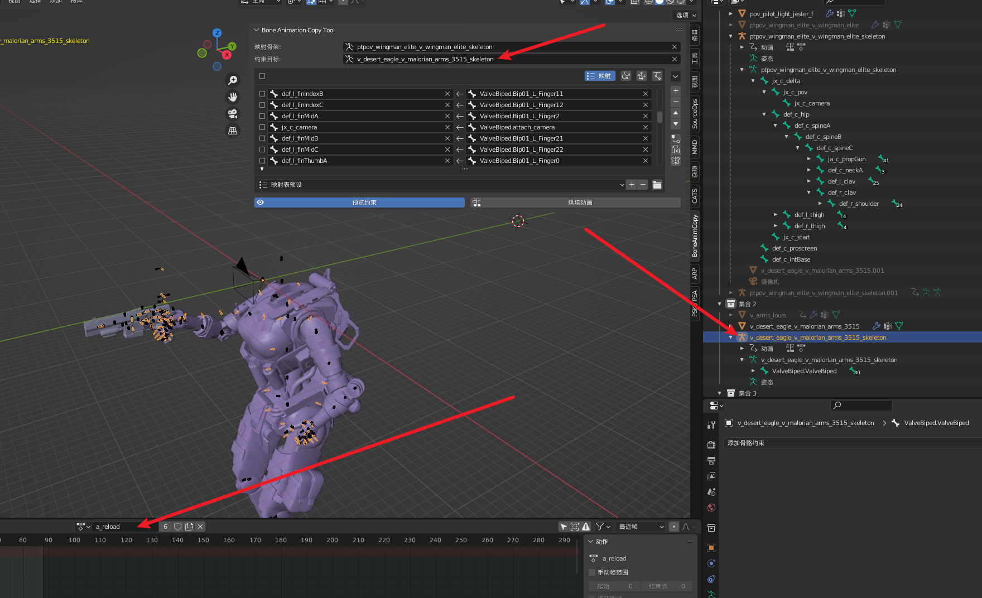Enable manual frame range checkbox

592,572
